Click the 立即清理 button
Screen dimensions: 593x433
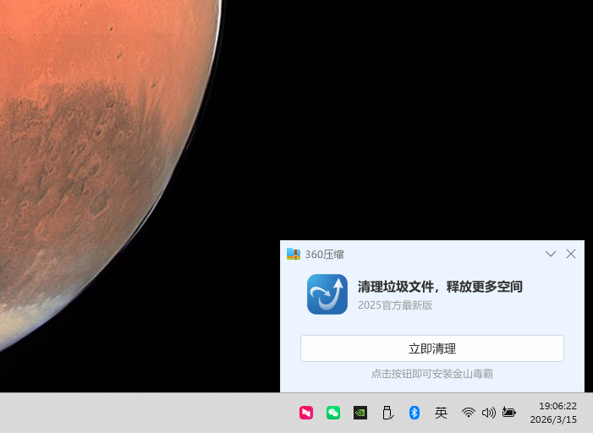[x=432, y=348]
